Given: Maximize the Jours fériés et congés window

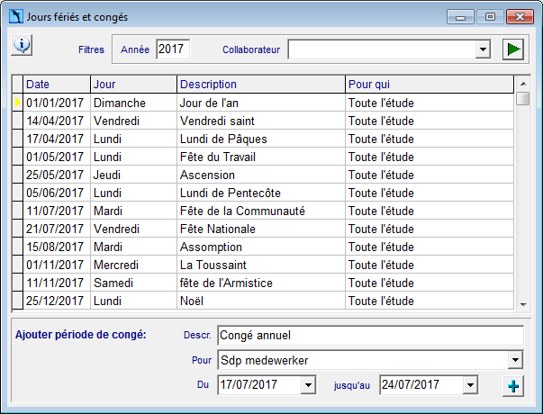Looking at the screenshot, I should coord(490,16).
